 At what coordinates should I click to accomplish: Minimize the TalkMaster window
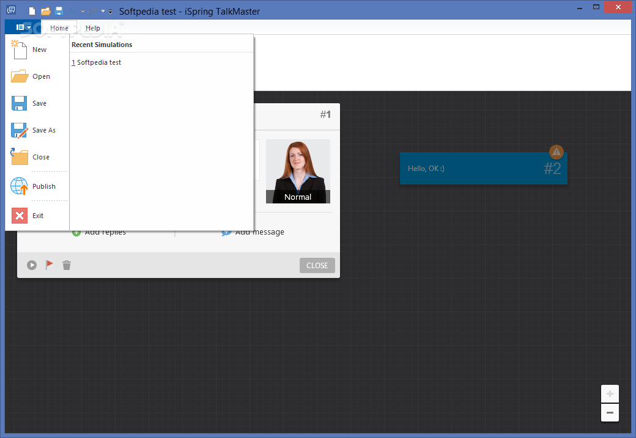tap(580, 7)
